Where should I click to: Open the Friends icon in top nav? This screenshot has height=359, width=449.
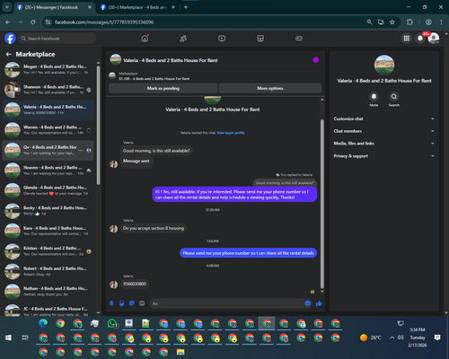[x=183, y=39]
